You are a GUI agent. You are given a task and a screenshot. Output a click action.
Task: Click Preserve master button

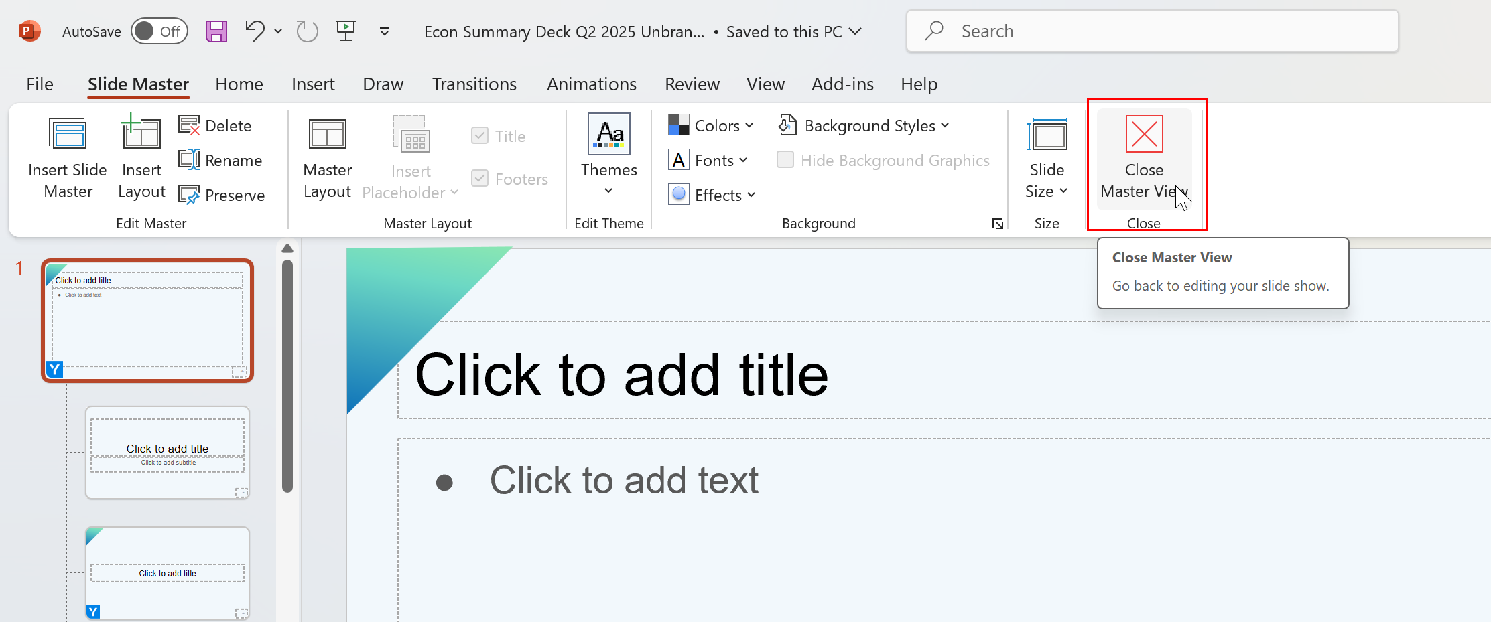coord(222,195)
